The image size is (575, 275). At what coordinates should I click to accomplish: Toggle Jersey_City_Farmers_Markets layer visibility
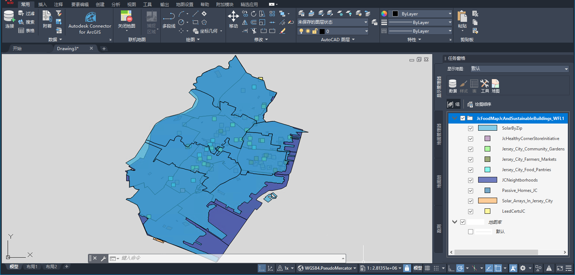tap(471, 160)
